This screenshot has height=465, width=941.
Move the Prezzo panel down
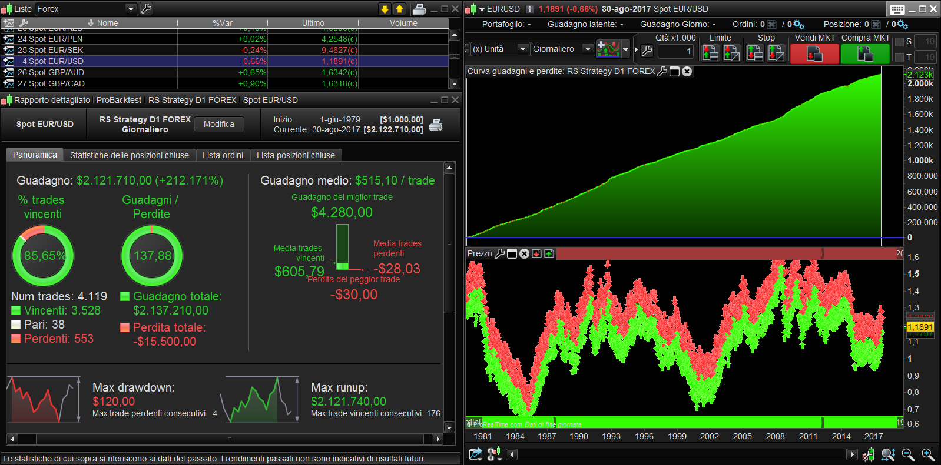[536, 253]
